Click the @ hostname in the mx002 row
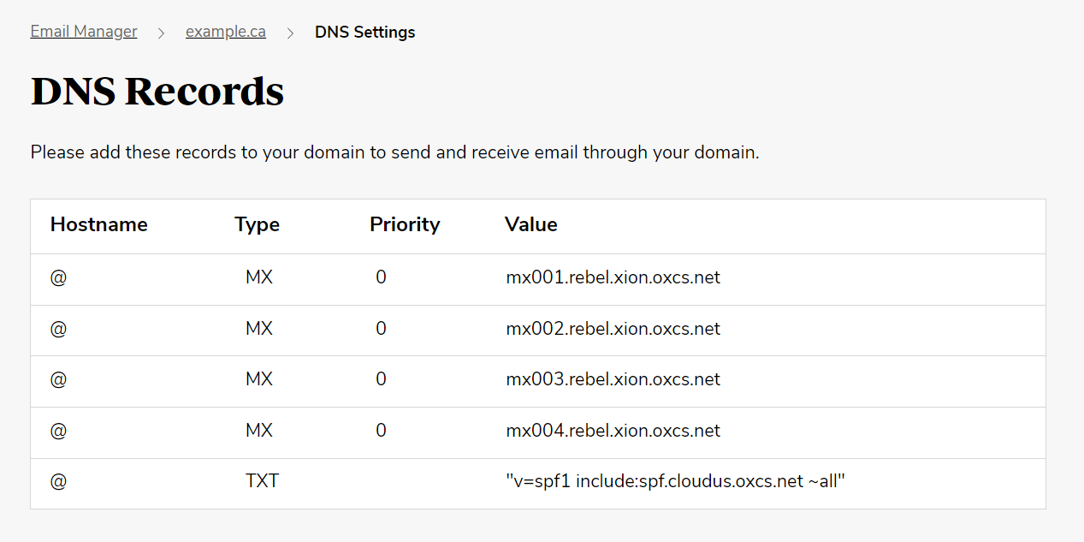The height and width of the screenshot is (542, 1084). (58, 329)
